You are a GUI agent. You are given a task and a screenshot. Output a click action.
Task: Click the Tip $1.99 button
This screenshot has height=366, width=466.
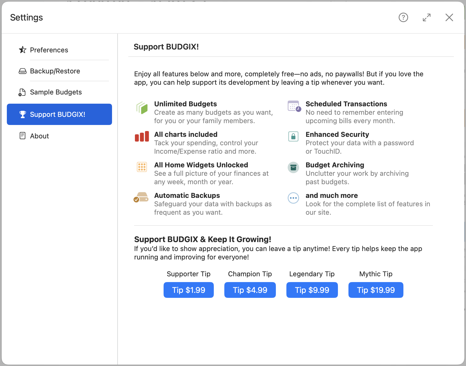pos(188,290)
